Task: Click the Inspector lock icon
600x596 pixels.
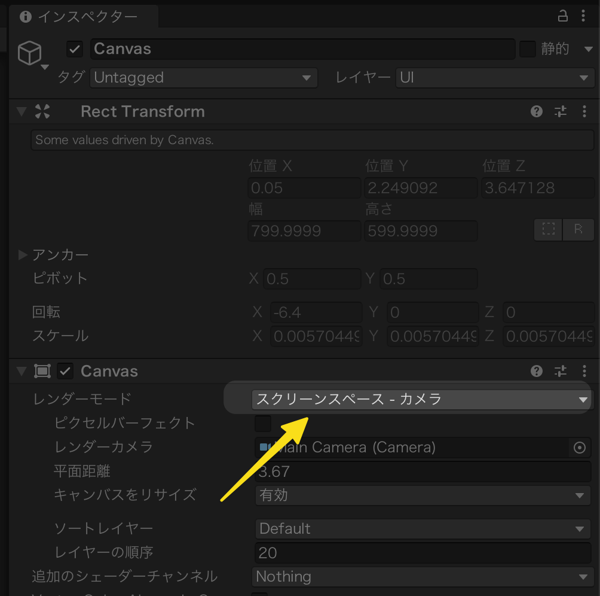Action: coord(562,16)
